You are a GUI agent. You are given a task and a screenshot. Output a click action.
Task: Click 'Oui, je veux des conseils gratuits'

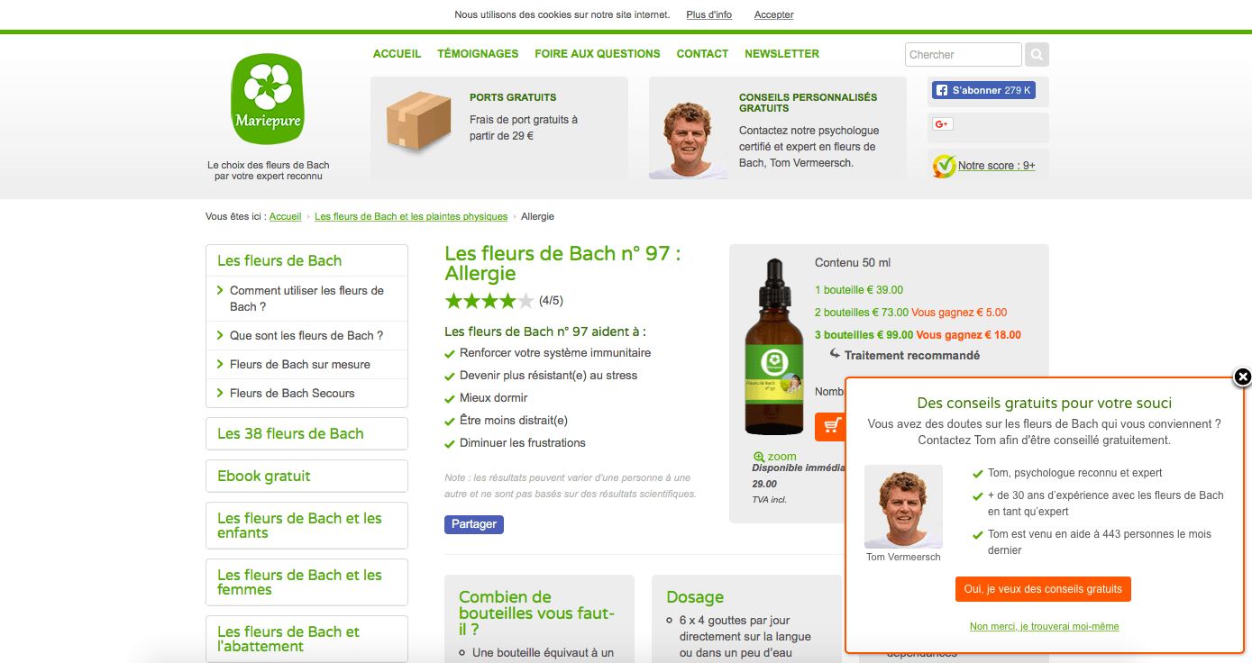click(x=1042, y=589)
